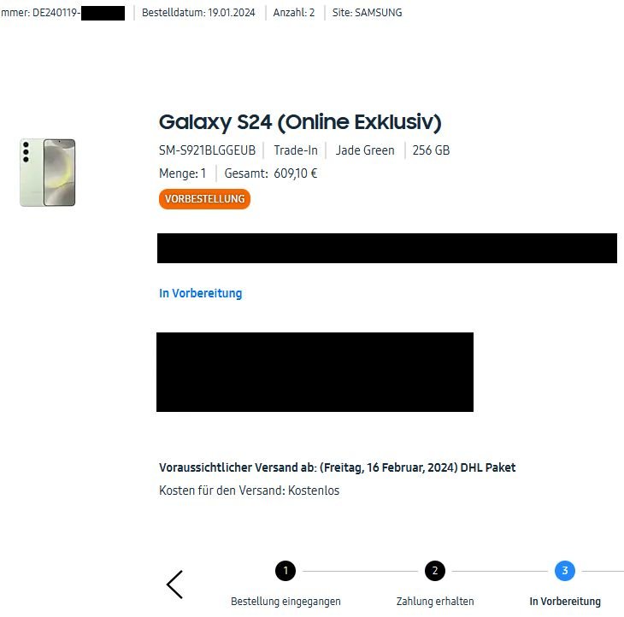Click Gesamt 609,10 € price text
The width and height of the screenshot is (624, 617).
(271, 173)
